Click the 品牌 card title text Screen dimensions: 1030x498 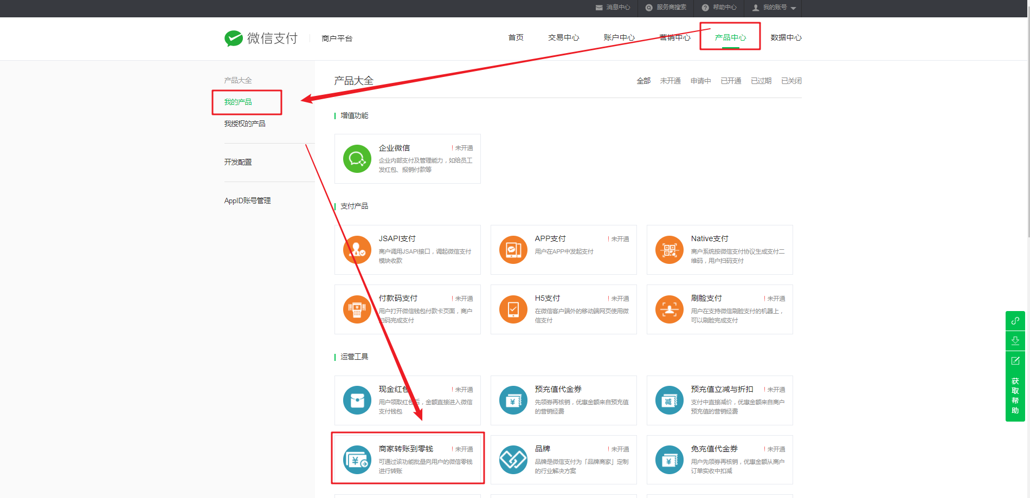click(543, 449)
